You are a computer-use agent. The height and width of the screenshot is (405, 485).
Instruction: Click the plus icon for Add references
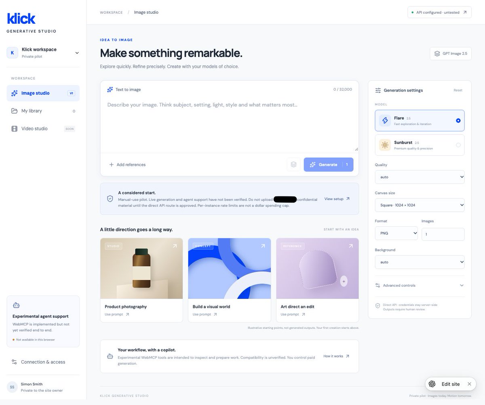(x=111, y=165)
